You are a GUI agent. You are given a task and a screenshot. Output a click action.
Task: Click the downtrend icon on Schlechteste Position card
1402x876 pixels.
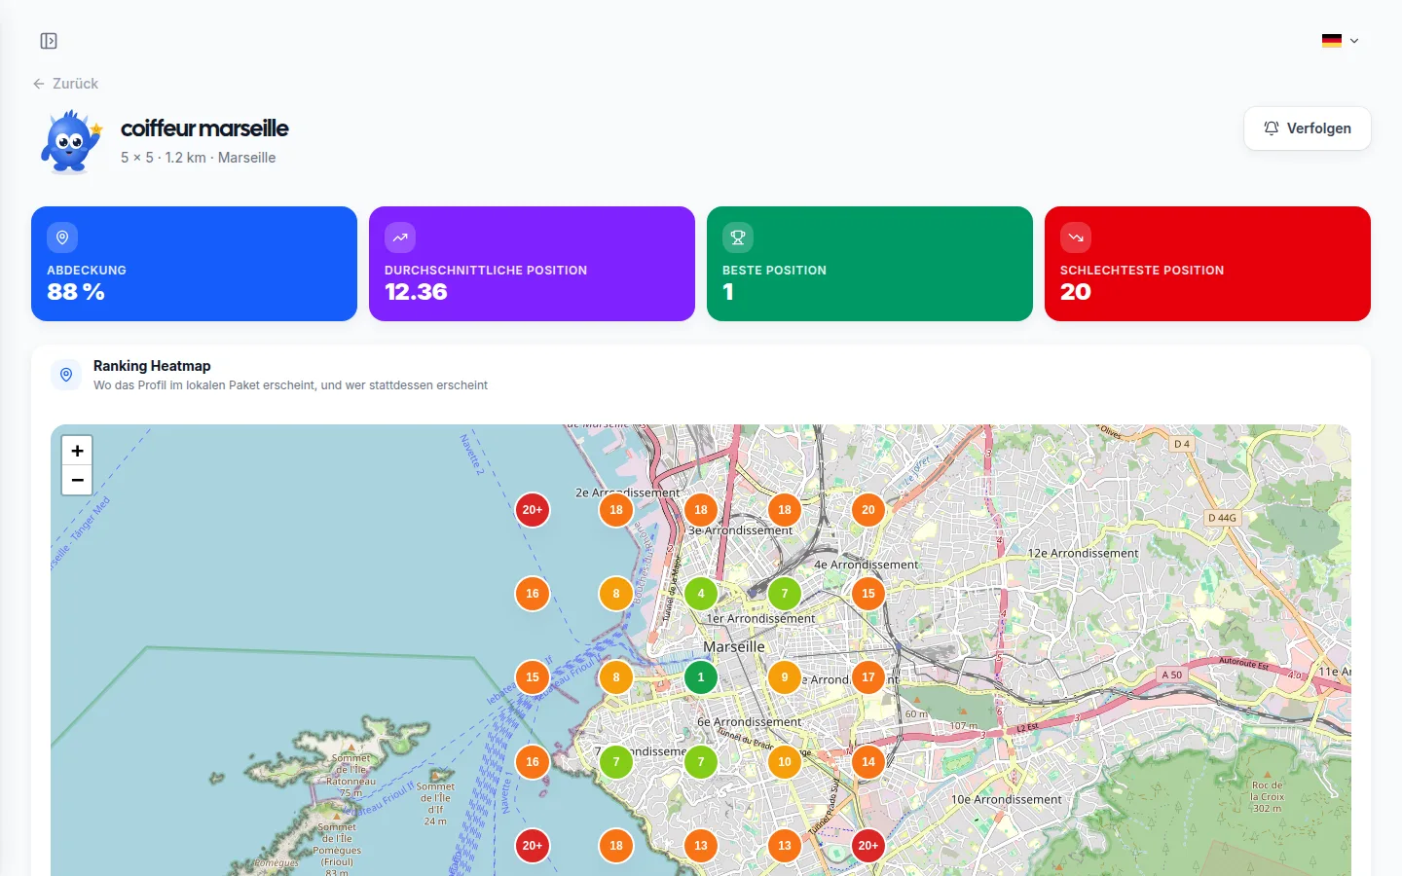(1076, 237)
